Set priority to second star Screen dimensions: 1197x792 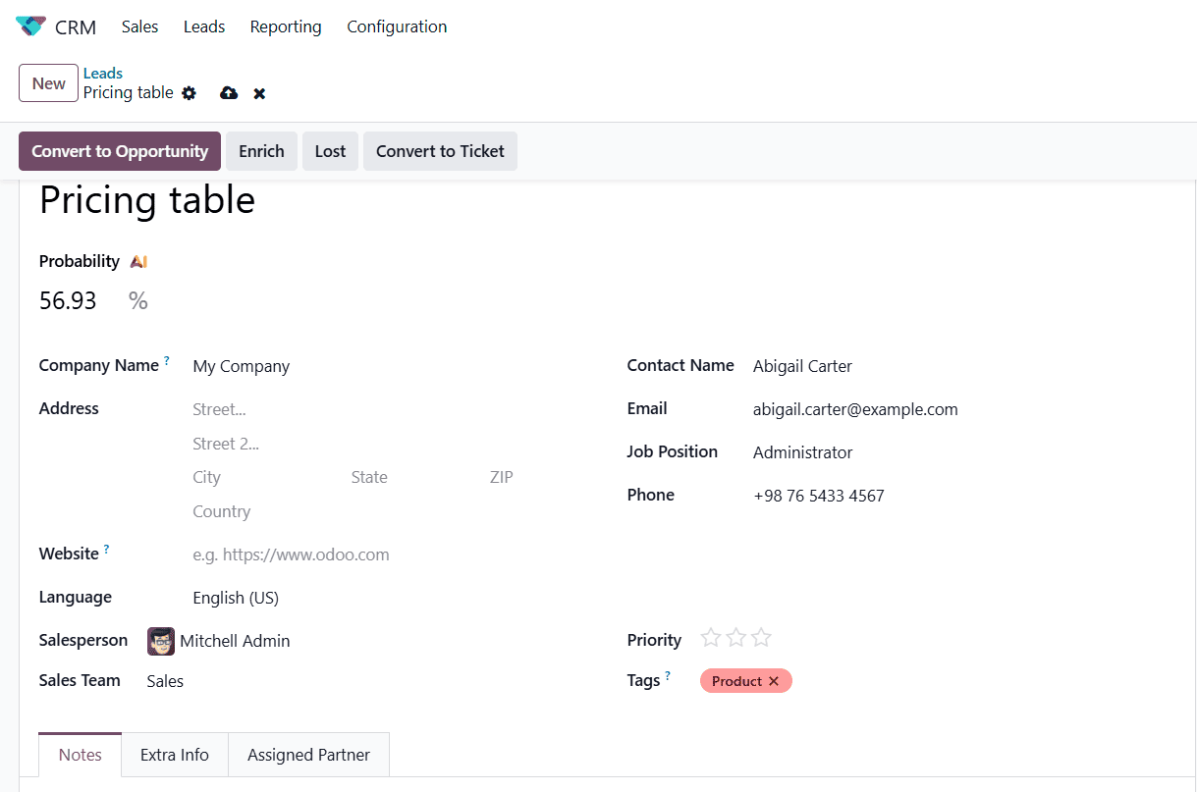click(736, 638)
